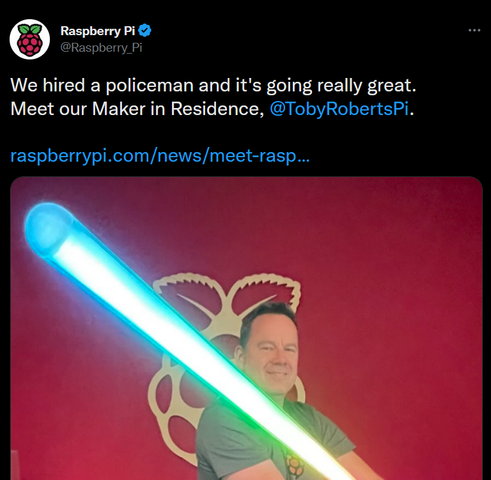Open the raspberrypi.com/news article link
Viewport: 491px width, 480px height.
click(x=160, y=155)
